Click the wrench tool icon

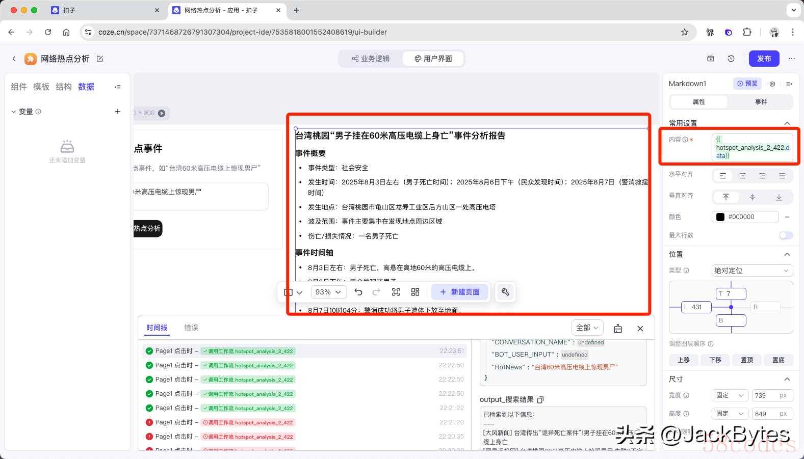(505, 292)
